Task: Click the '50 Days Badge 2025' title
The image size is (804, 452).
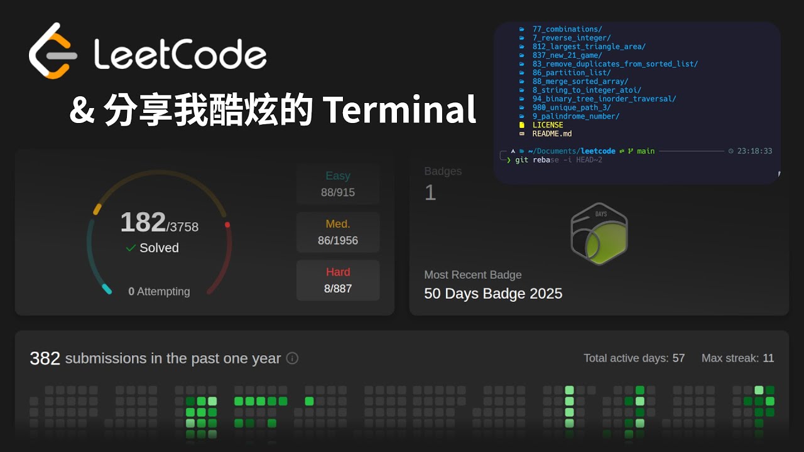Action: [493, 294]
